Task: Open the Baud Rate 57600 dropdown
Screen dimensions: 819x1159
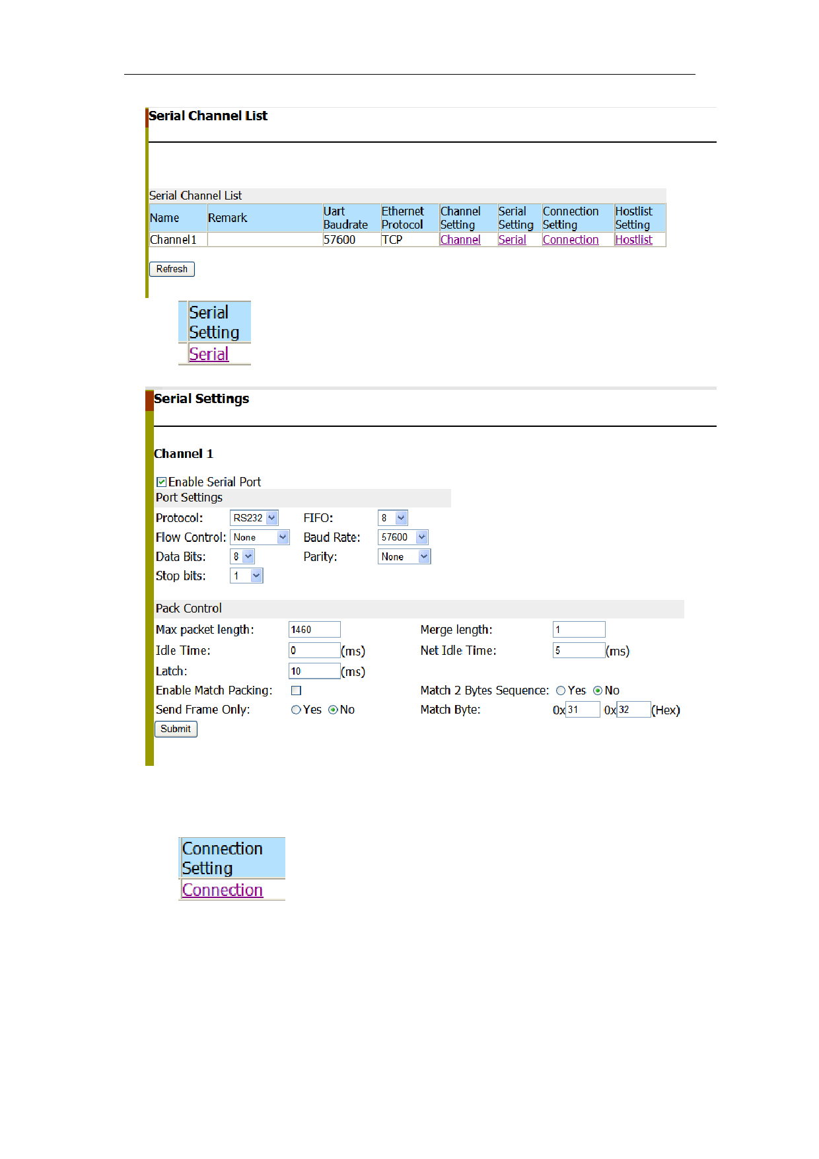Action: pos(403,537)
